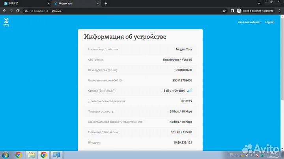Click the scrollbar up arrow
This screenshot has width=284, height=159.
coord(282,16)
